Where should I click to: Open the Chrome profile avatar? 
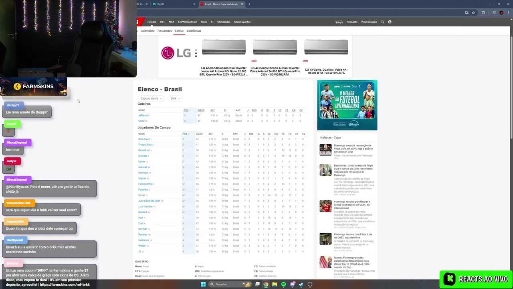[x=501, y=12]
